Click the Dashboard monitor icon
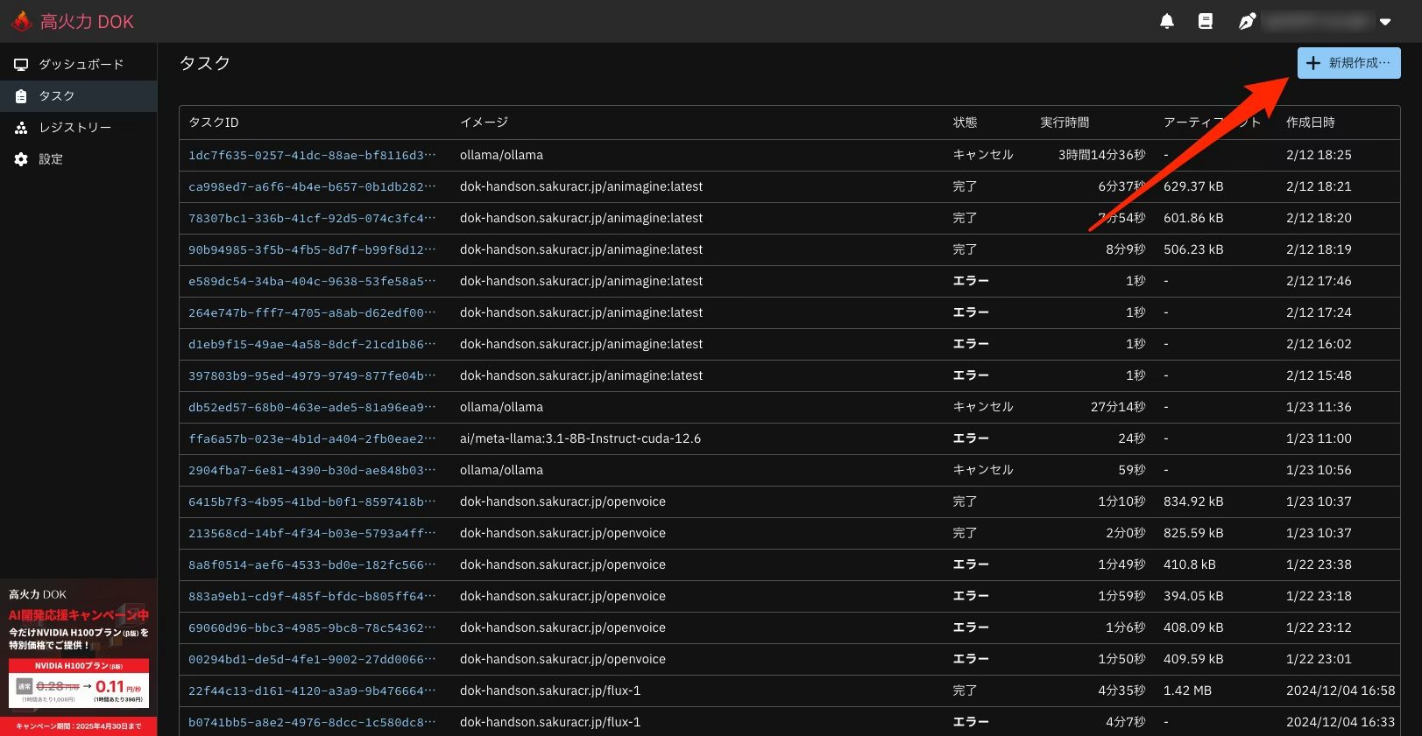Viewport: 1422px width, 736px height. tap(21, 65)
